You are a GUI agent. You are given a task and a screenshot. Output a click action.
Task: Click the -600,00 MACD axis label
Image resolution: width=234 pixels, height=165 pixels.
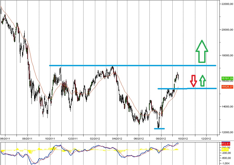point(226,158)
